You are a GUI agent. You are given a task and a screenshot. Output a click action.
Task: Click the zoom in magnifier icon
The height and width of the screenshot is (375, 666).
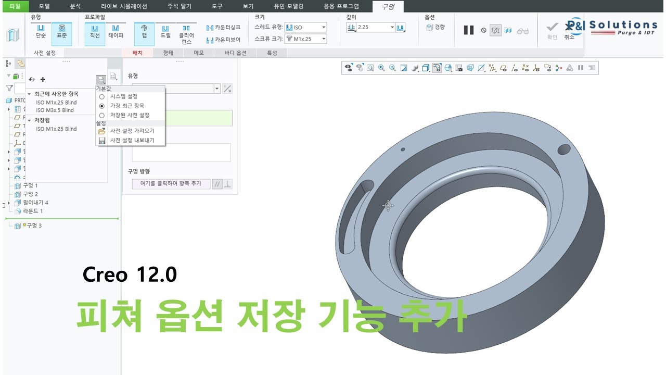tap(381, 68)
